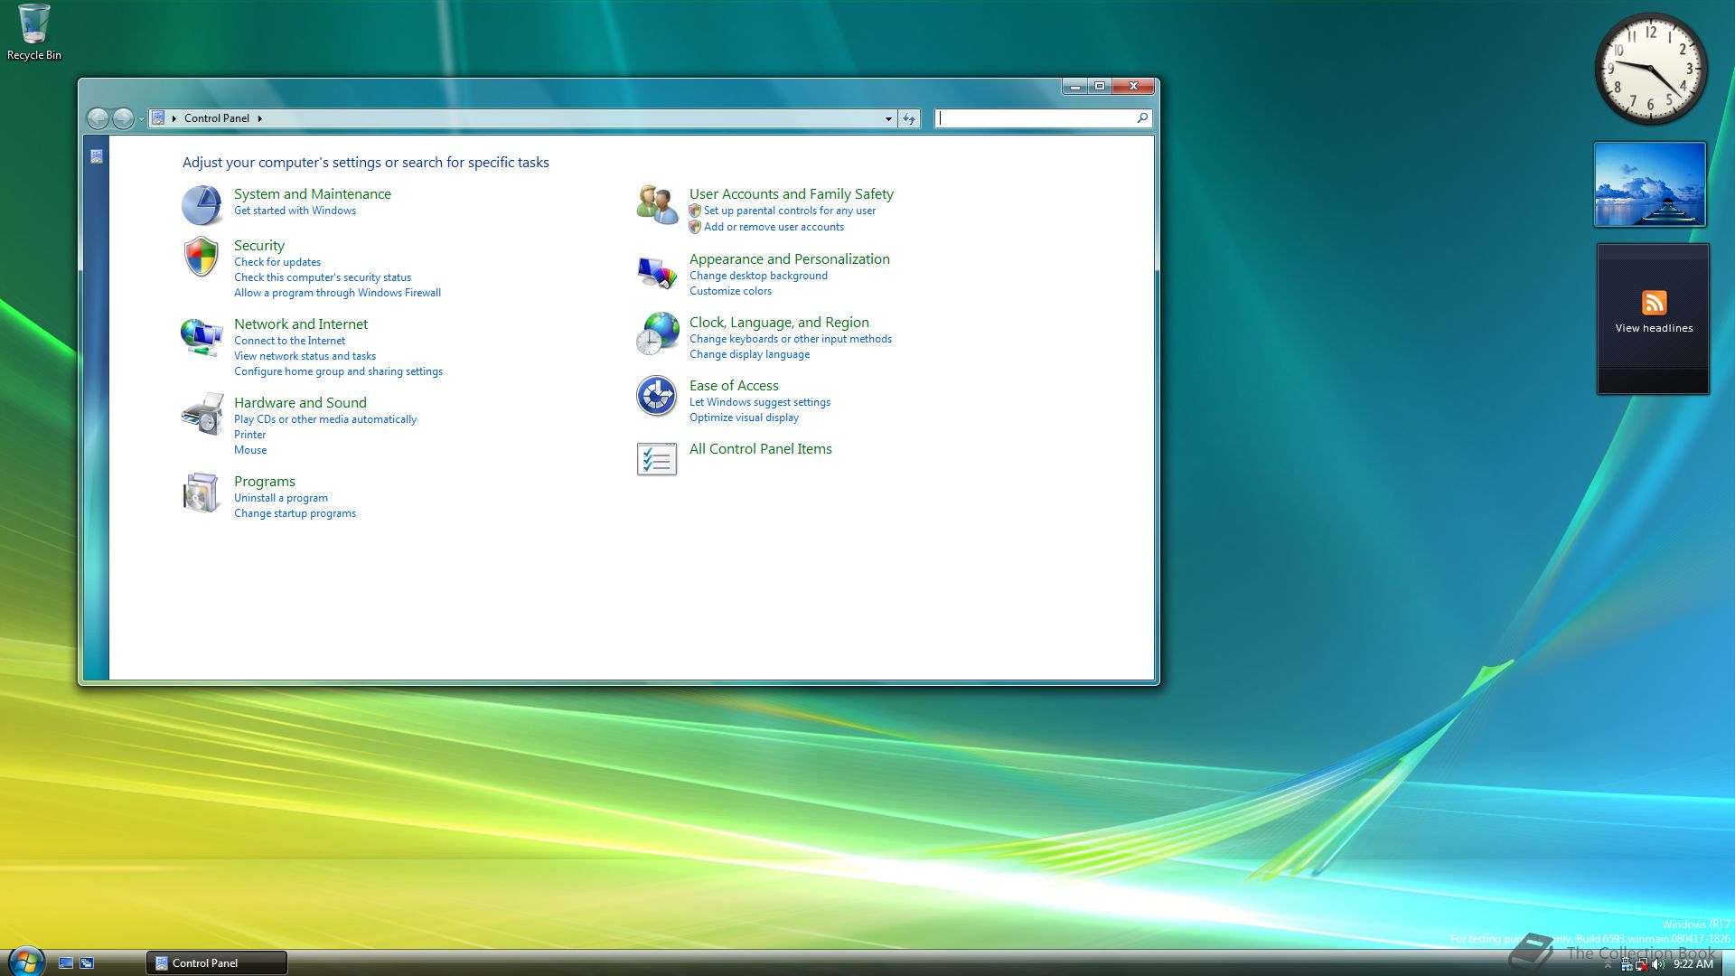1735x976 pixels.
Task: Click the address bar refresh button
Action: click(x=909, y=118)
